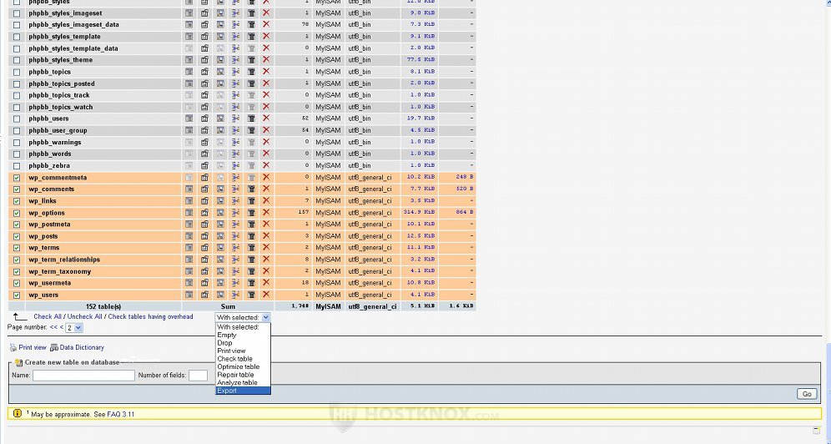
Task: Uncheck the wp_term_taxonomy checkbox
Action: (17, 272)
